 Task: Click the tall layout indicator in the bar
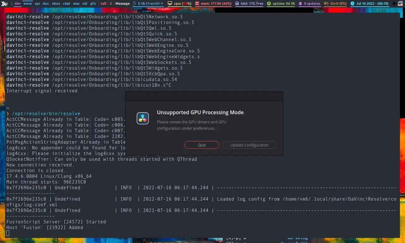tap(103, 3)
